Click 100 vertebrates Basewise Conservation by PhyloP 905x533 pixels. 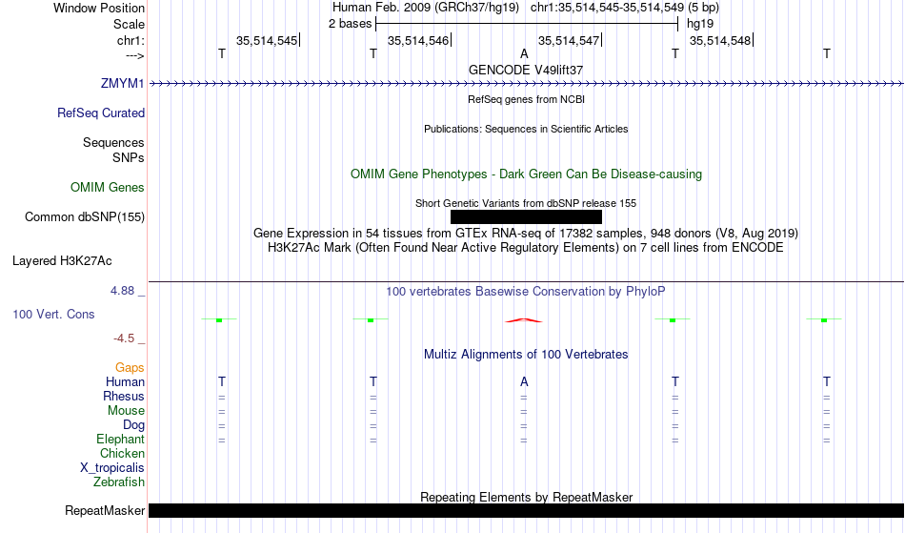coord(526,292)
